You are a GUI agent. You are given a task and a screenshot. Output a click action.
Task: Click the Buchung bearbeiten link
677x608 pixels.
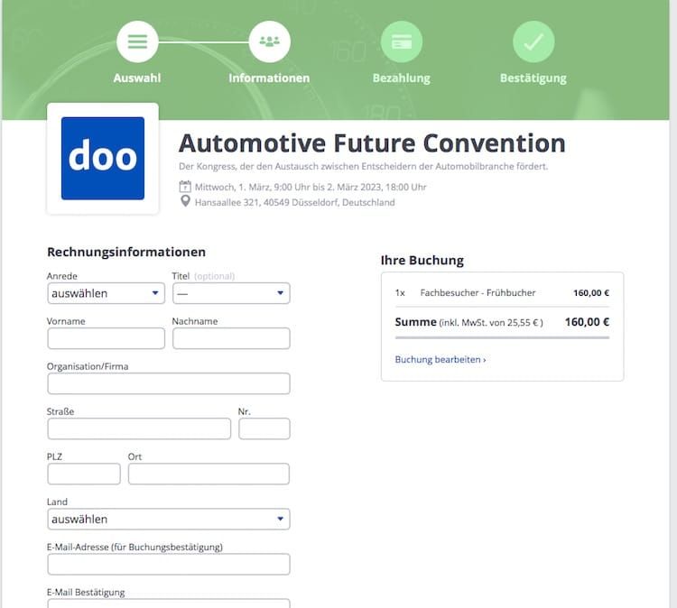click(x=441, y=359)
